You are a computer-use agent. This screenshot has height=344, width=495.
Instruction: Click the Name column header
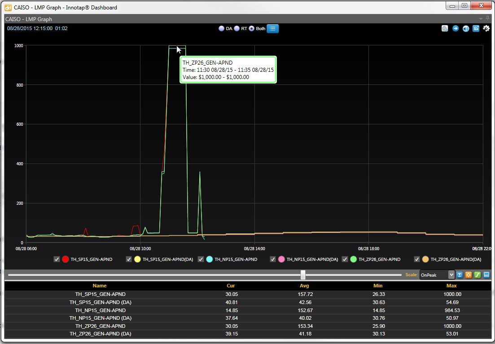pyautogui.click(x=100, y=286)
